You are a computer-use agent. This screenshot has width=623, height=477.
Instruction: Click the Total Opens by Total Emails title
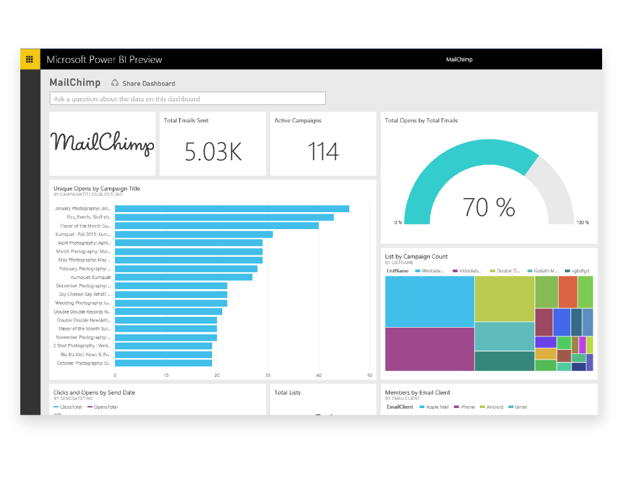[421, 120]
